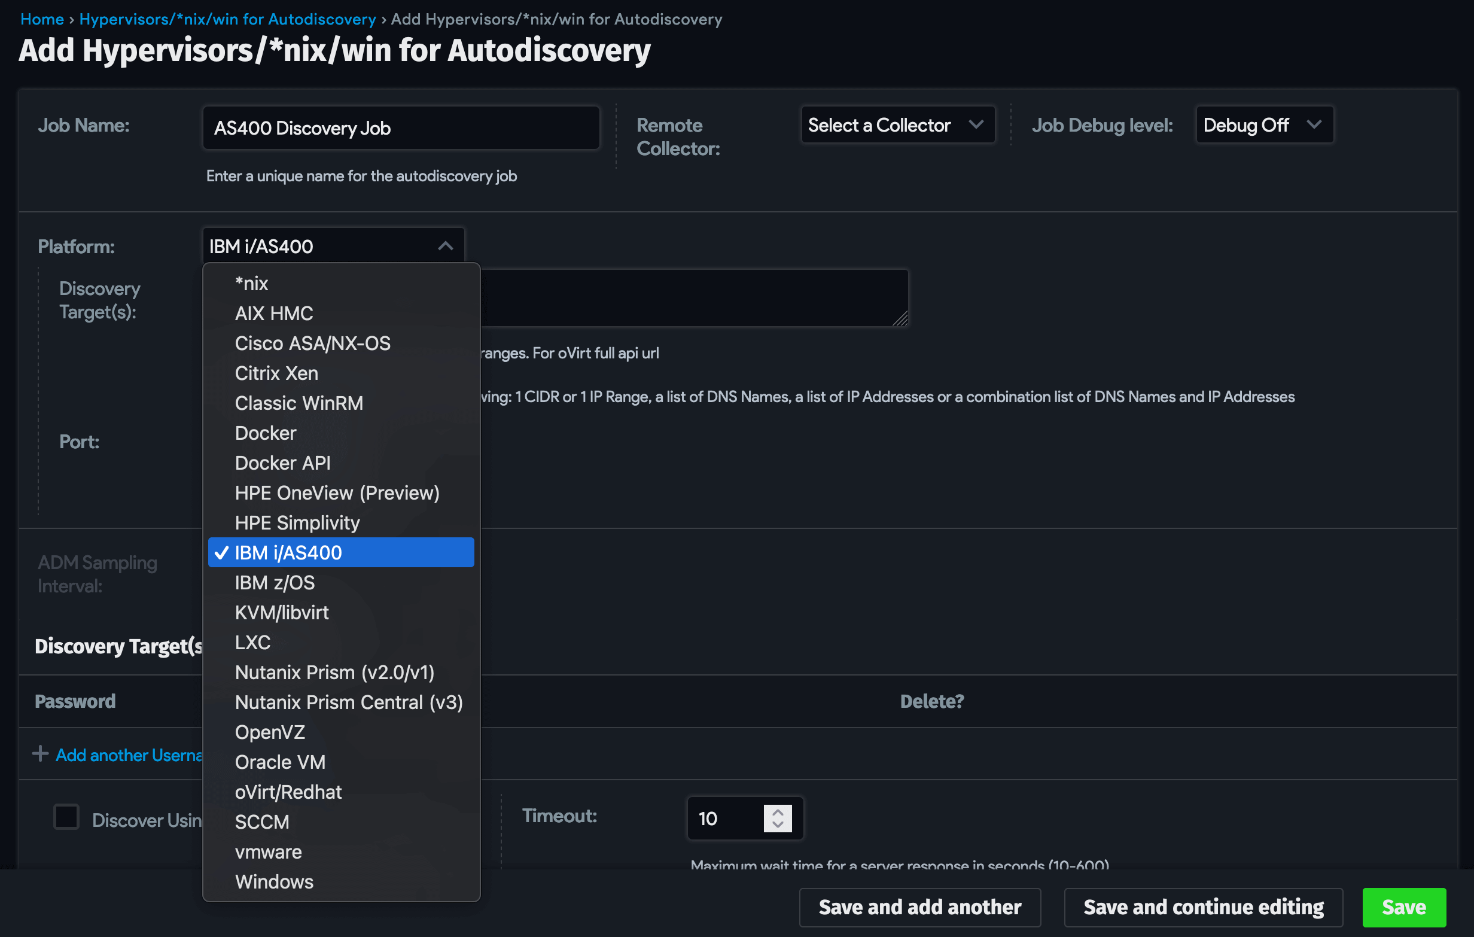Collapse the Platform dropdown chevron
Viewport: 1474px width, 937px height.
(446, 246)
